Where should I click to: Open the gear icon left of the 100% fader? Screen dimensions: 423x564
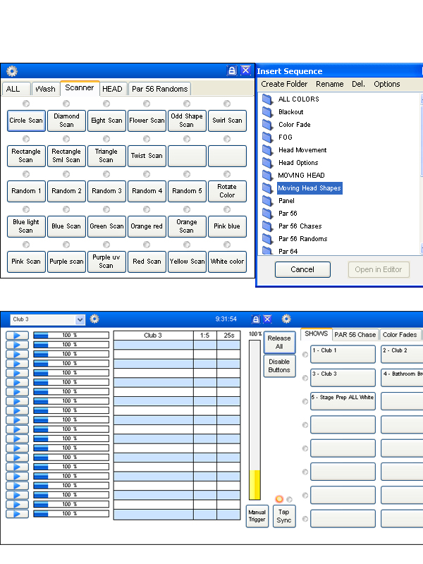coord(286,319)
